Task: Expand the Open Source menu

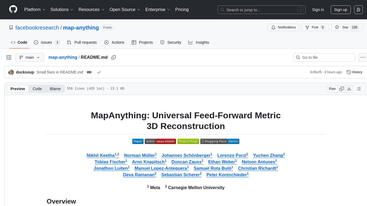Action: coord(125,9)
